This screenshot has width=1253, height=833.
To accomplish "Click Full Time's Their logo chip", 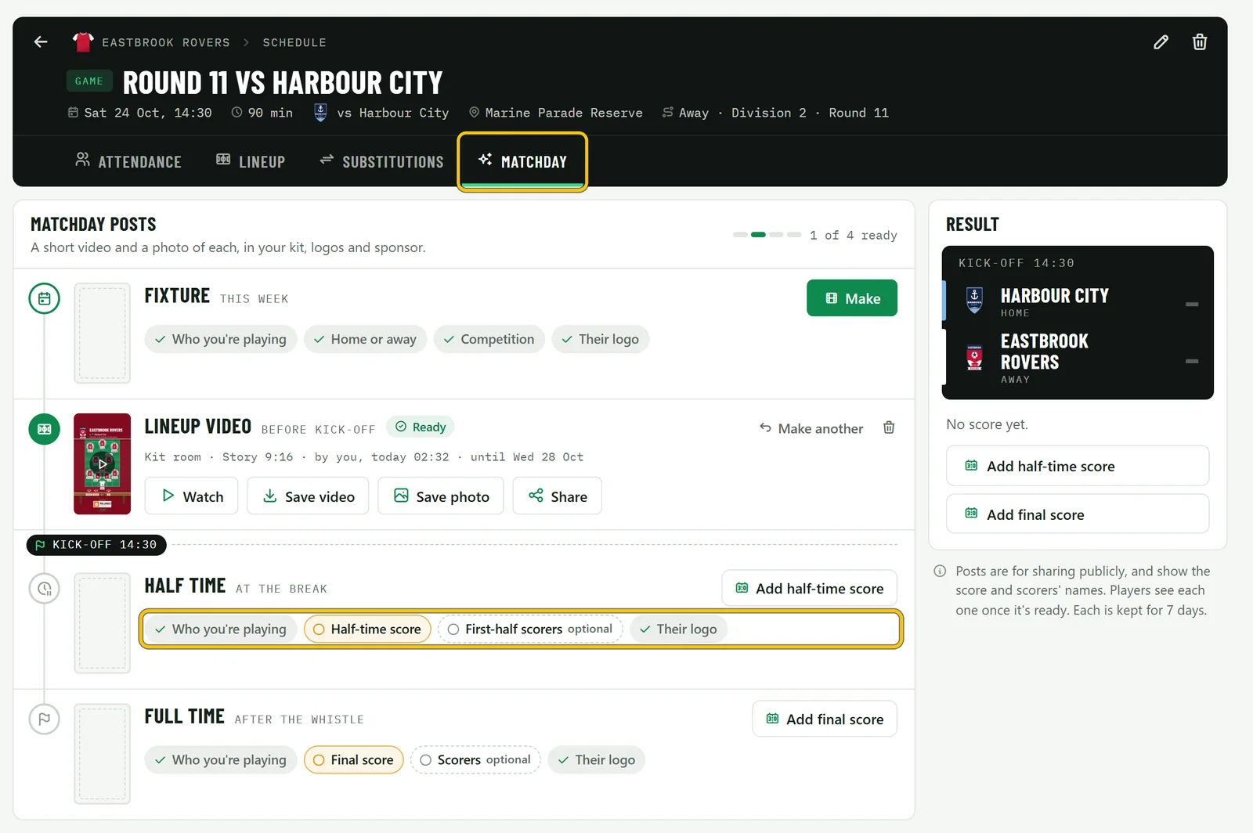I will [597, 759].
